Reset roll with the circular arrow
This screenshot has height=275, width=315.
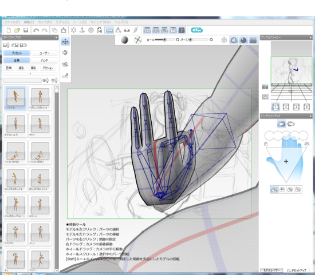tap(178, 39)
